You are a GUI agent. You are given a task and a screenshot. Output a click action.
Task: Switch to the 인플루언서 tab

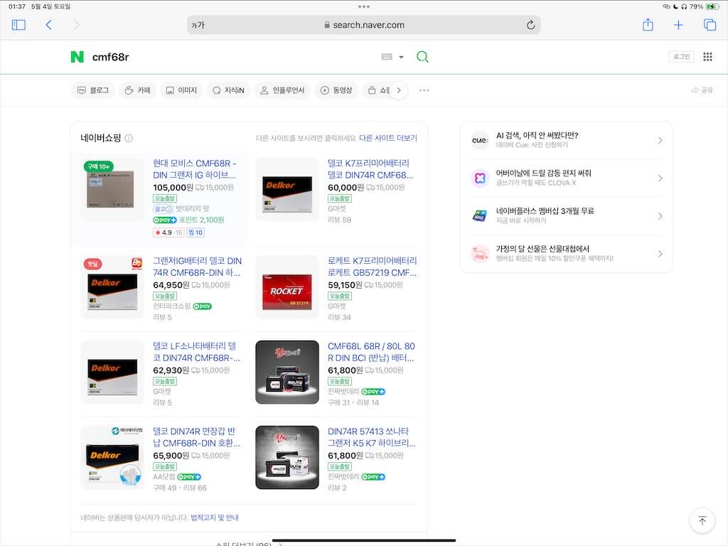(282, 90)
